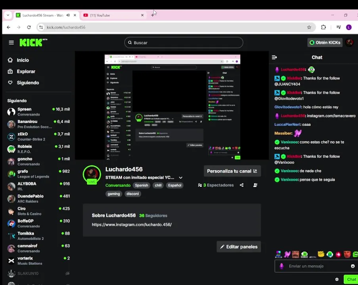
Task: Open the Conversando category link
Action: click(118, 185)
